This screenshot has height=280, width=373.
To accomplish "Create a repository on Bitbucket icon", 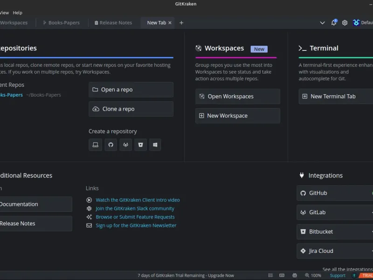I will click(x=141, y=145).
